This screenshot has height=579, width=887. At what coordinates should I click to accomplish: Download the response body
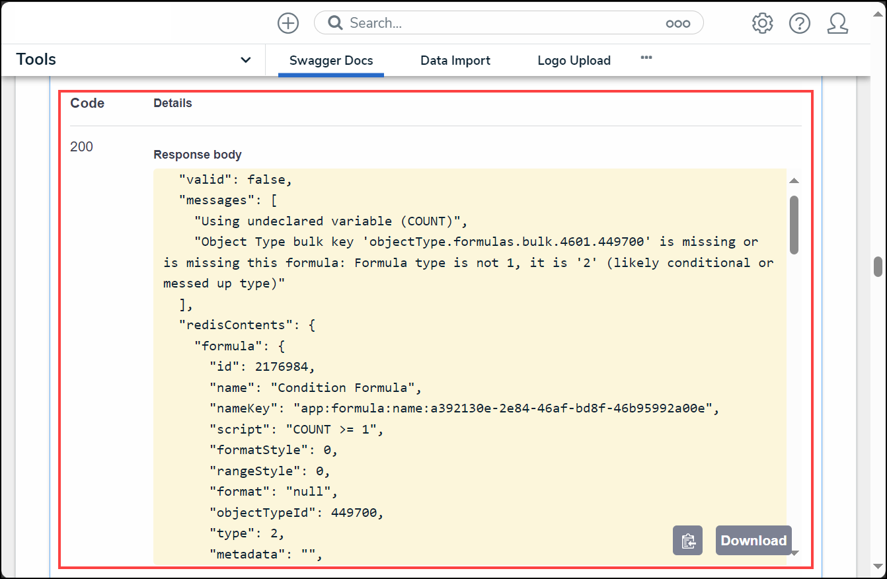(753, 541)
